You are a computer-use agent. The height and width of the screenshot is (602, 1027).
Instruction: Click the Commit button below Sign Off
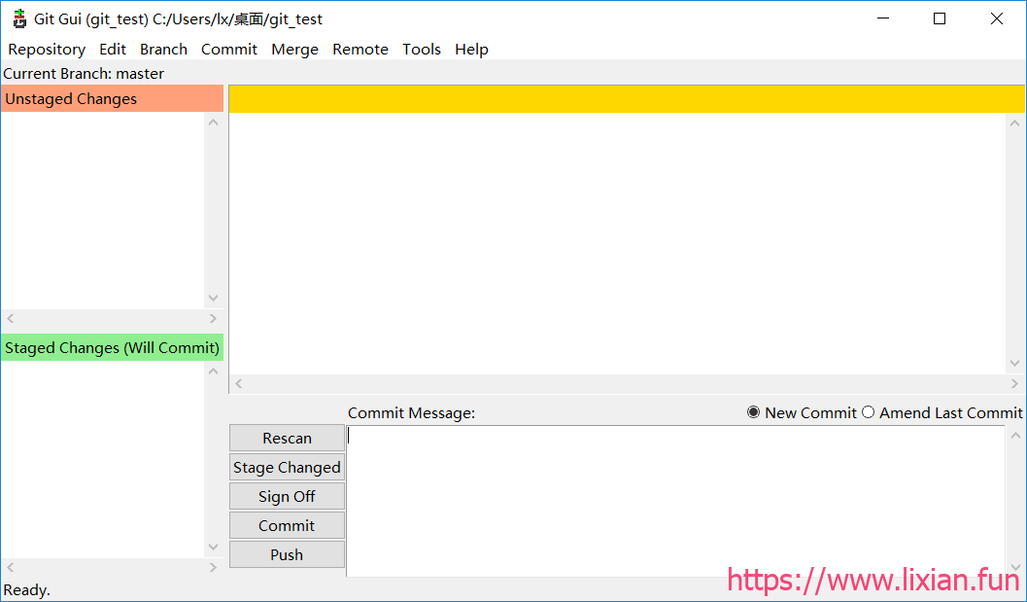point(287,525)
